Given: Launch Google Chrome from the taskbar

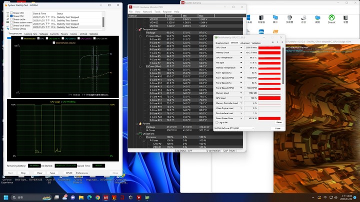Looking at the screenshot, I should coord(97,198).
